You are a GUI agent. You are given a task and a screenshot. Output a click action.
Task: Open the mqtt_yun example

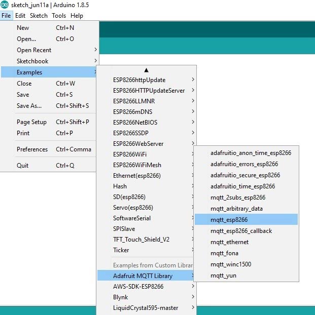pyautogui.click(x=246, y=275)
